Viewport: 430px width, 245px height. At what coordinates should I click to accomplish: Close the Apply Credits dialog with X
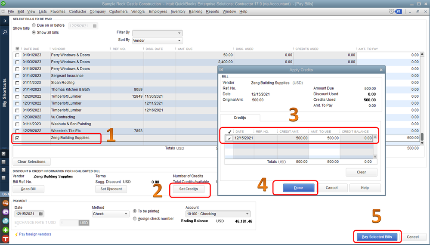(x=381, y=70)
